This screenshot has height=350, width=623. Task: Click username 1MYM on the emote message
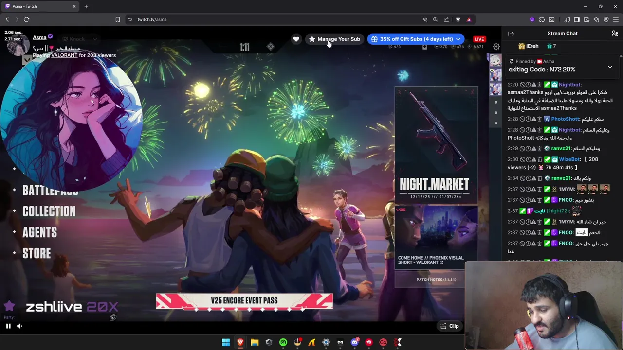point(567,189)
